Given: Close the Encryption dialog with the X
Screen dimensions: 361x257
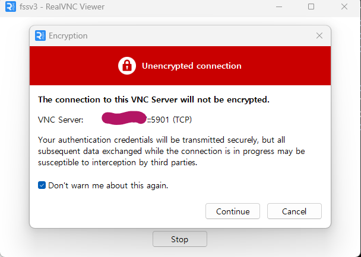Looking at the screenshot, I should pyautogui.click(x=319, y=36).
